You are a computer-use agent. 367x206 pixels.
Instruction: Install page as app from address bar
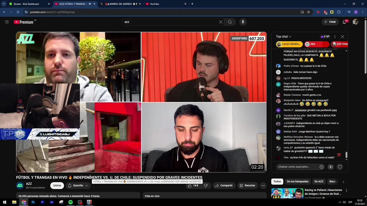tap(302, 12)
